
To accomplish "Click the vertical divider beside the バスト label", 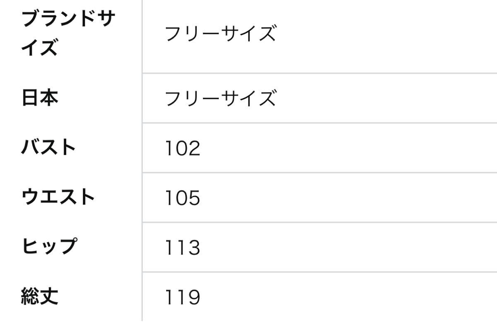I will [142, 148].
